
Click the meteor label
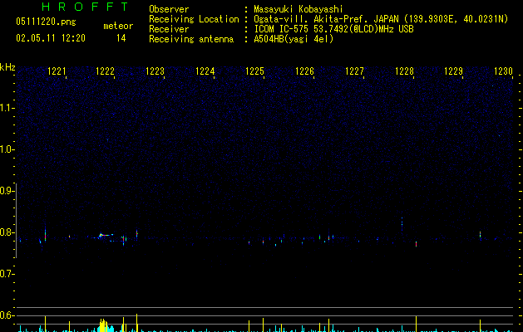118,26
